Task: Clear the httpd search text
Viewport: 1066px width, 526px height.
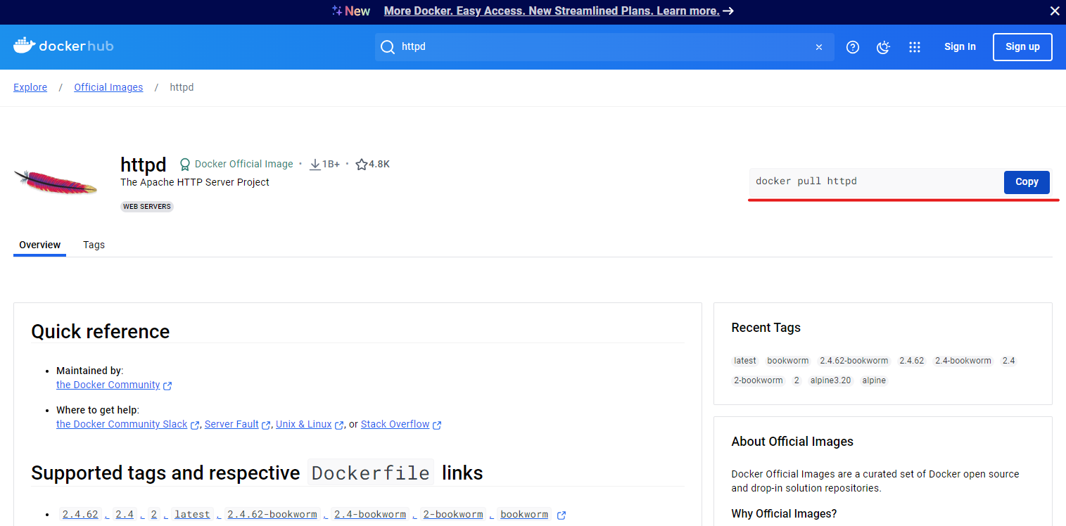Action: (819, 47)
